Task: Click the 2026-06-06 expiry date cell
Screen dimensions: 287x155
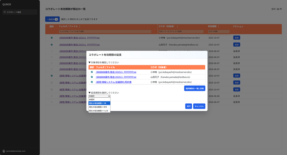Action: pos(214,96)
